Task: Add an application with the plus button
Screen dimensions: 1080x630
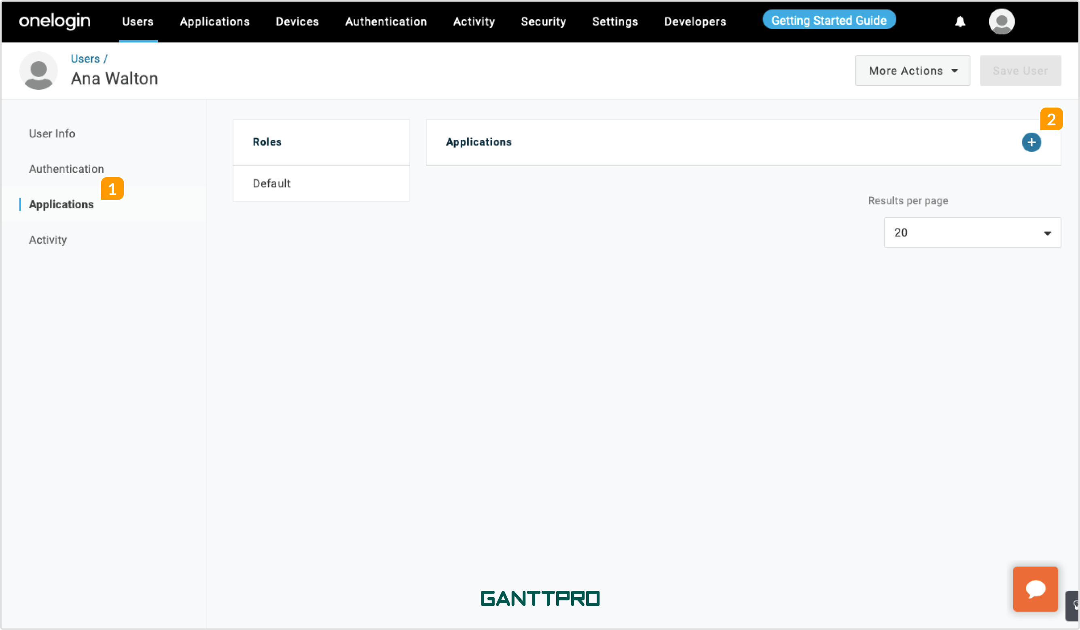Action: (x=1031, y=142)
